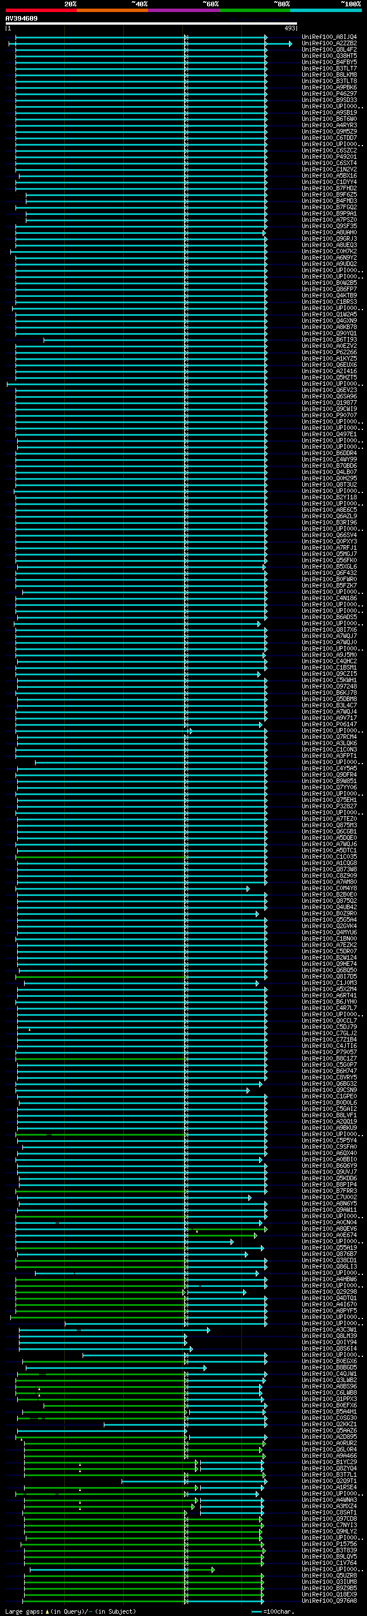
Task: Select hit label UniRef100_B6DDR4
Action: (x=329, y=453)
